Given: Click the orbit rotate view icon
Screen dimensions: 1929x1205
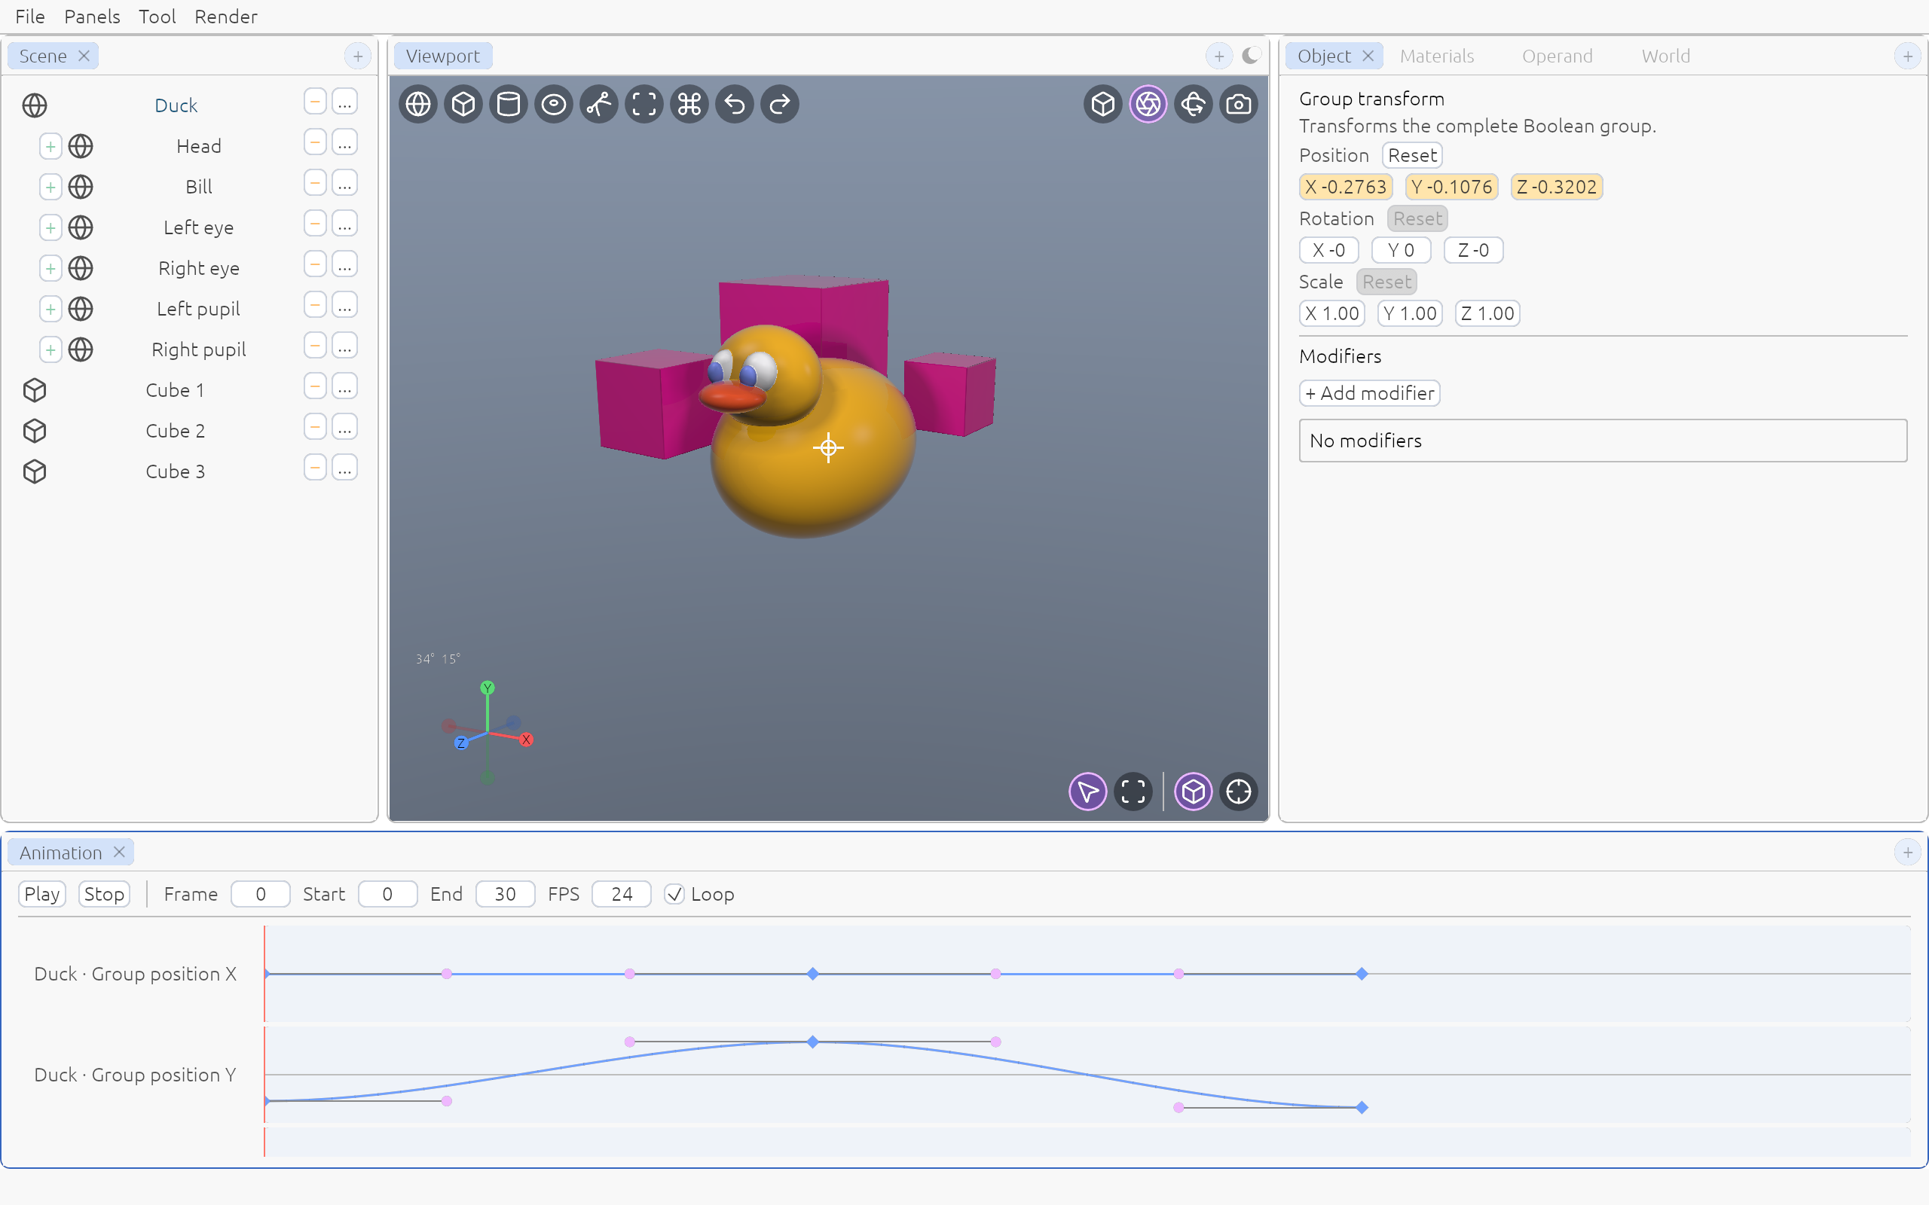Looking at the screenshot, I should coord(1194,104).
